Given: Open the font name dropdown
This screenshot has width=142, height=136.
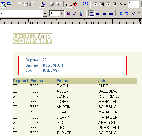Looking at the screenshot, I should [45, 14].
